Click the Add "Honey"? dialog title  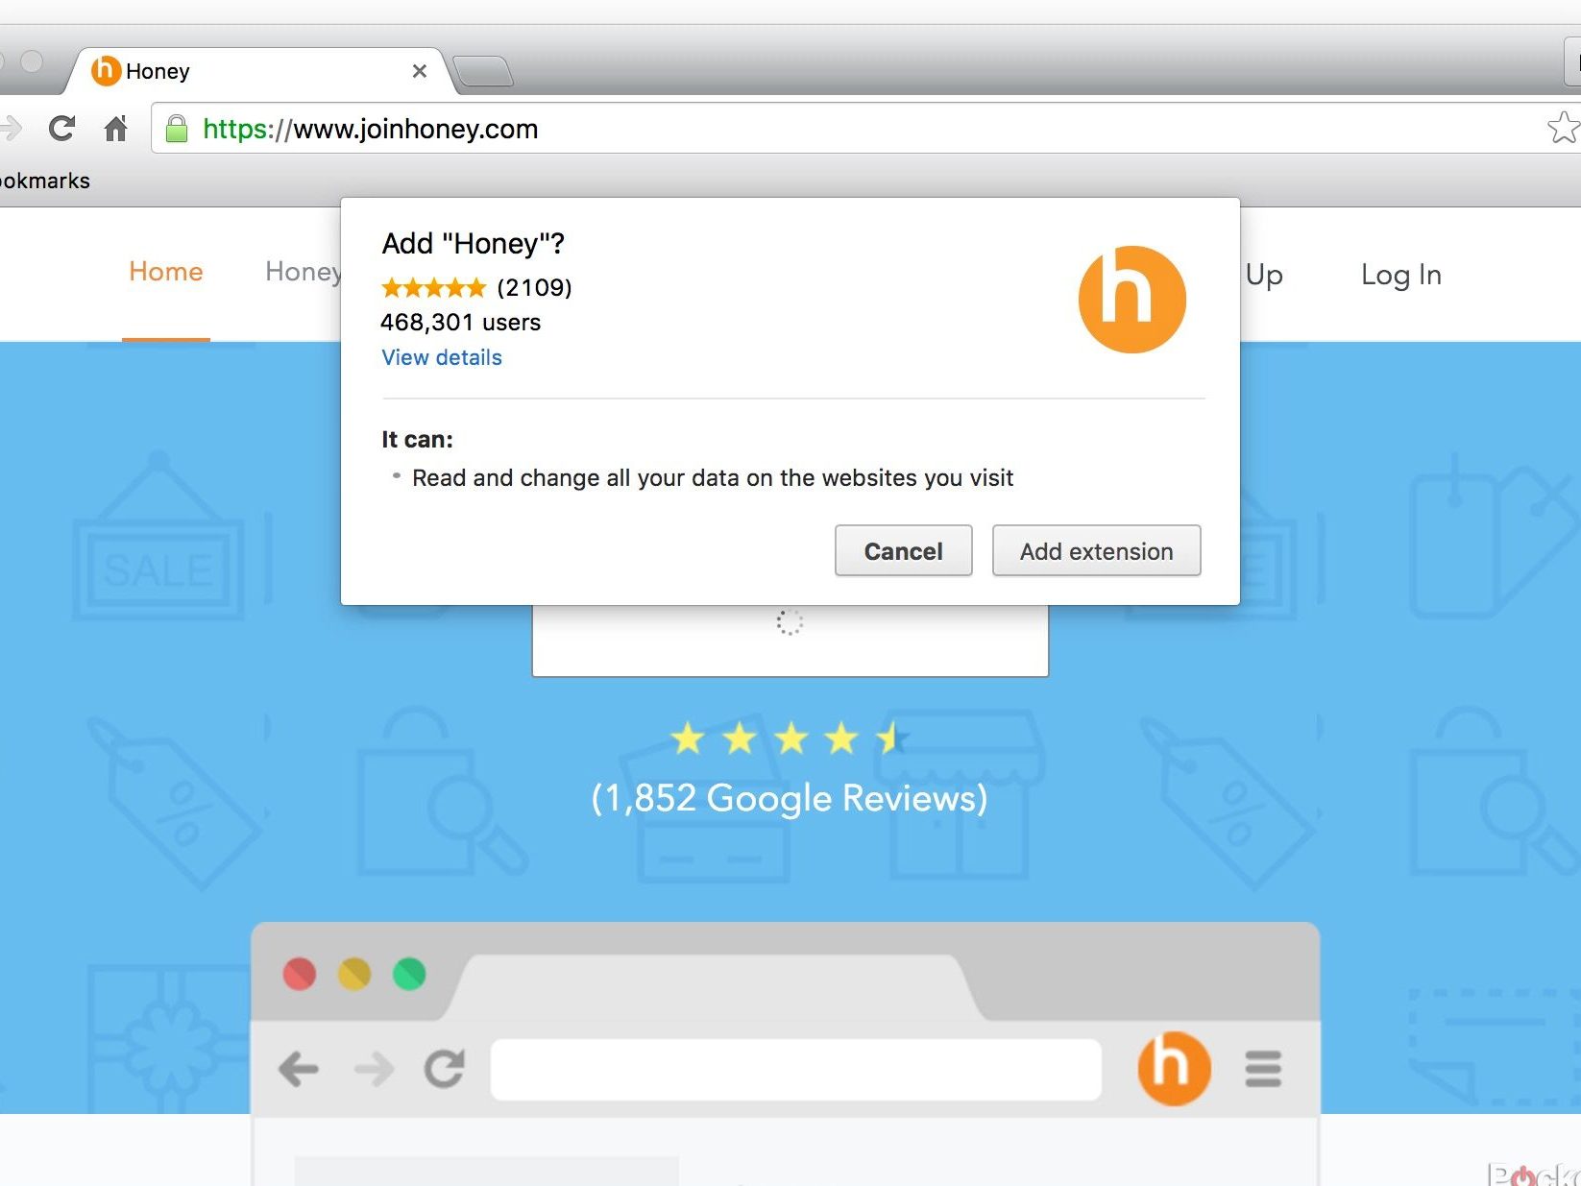[473, 243]
